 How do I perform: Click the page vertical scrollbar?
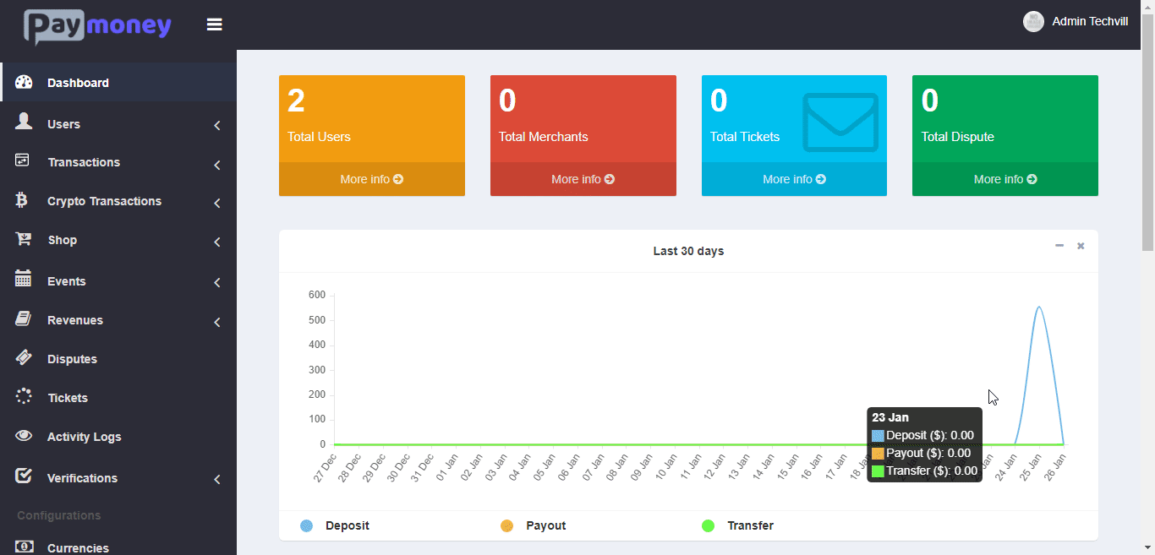[1147, 127]
